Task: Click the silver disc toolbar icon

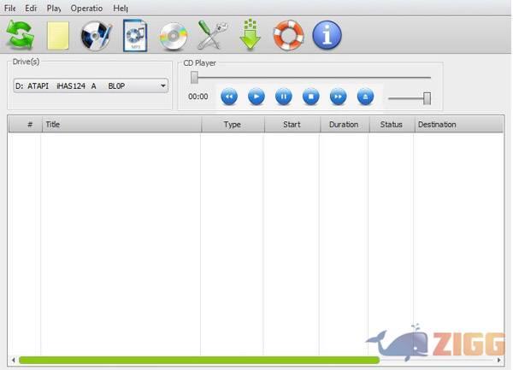Action: [x=173, y=35]
